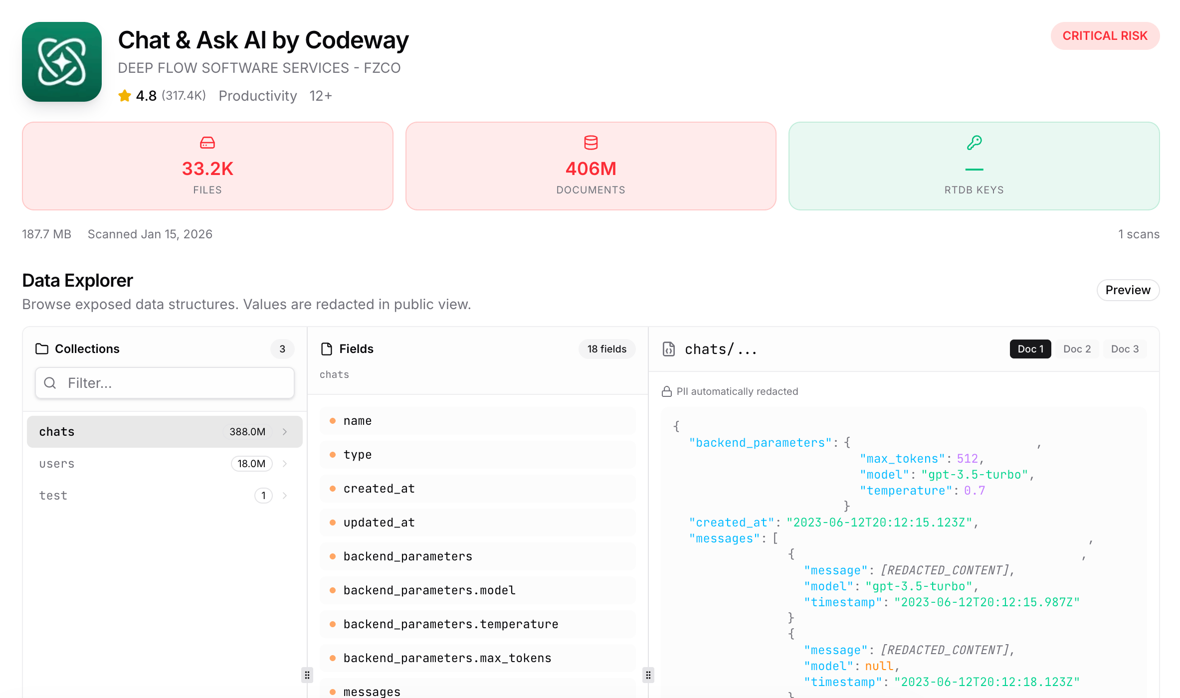This screenshot has width=1180, height=698.
Task: Expand the test collection chevron
Action: point(285,496)
